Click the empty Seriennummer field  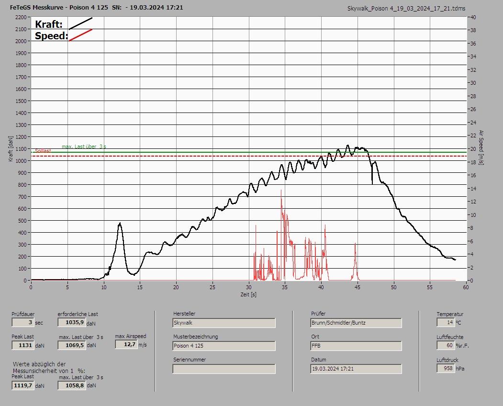(224, 369)
